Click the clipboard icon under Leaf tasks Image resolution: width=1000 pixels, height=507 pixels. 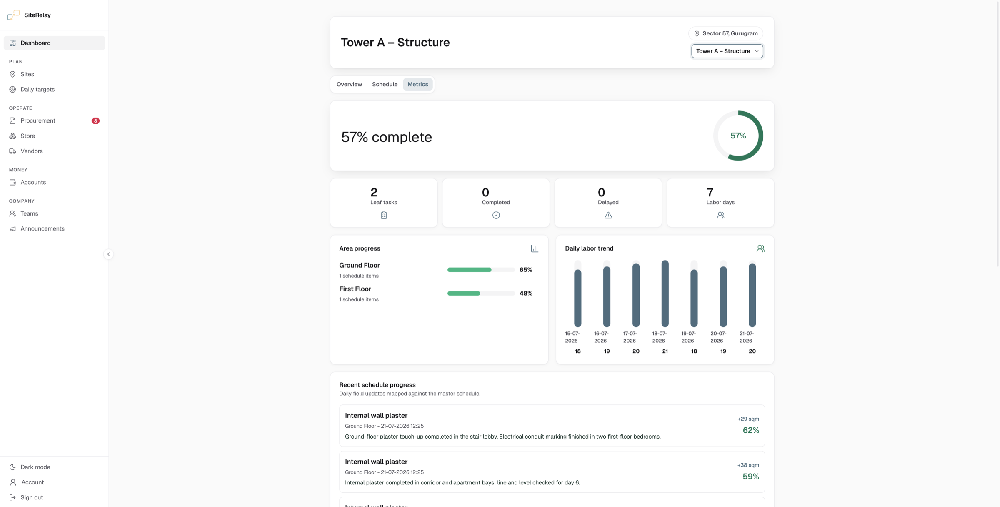(x=384, y=215)
